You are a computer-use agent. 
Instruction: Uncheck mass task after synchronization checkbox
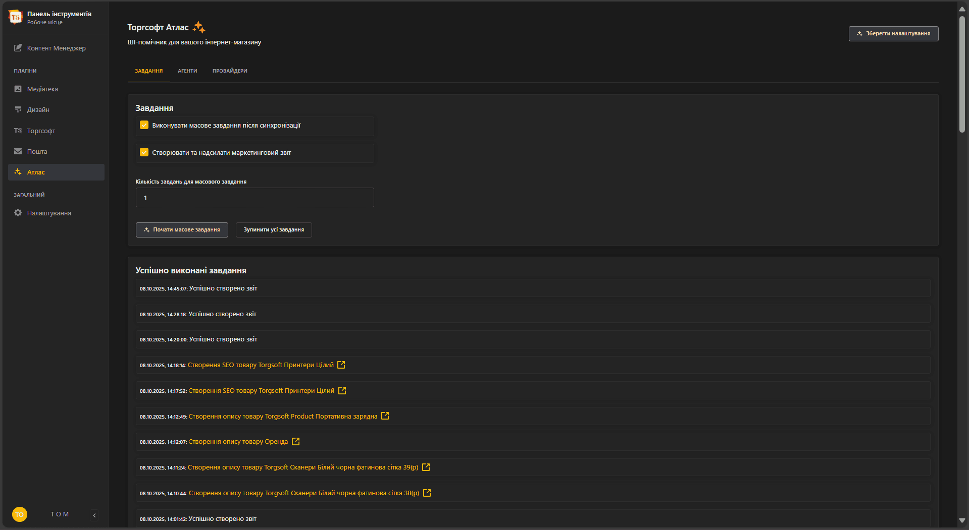(144, 126)
